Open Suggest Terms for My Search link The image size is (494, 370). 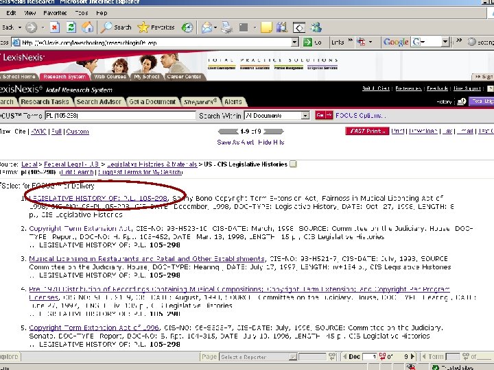(140, 172)
